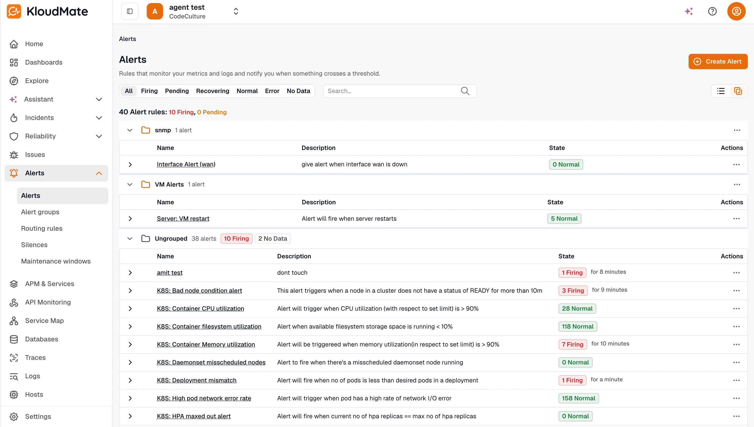The height and width of the screenshot is (427, 754).
Task: Open the user profile avatar
Action: click(x=736, y=12)
